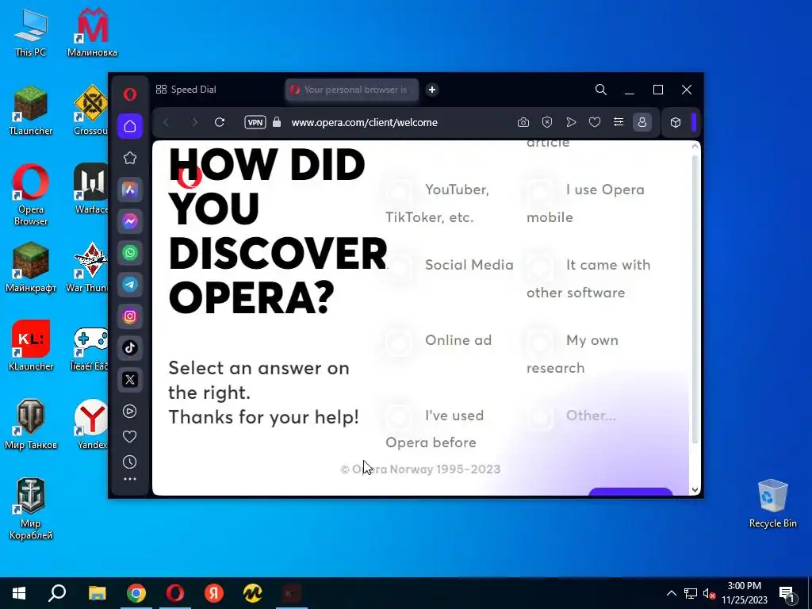Screen dimensions: 812x609
Task: Open a new tab with plus button
Action: [432, 90]
